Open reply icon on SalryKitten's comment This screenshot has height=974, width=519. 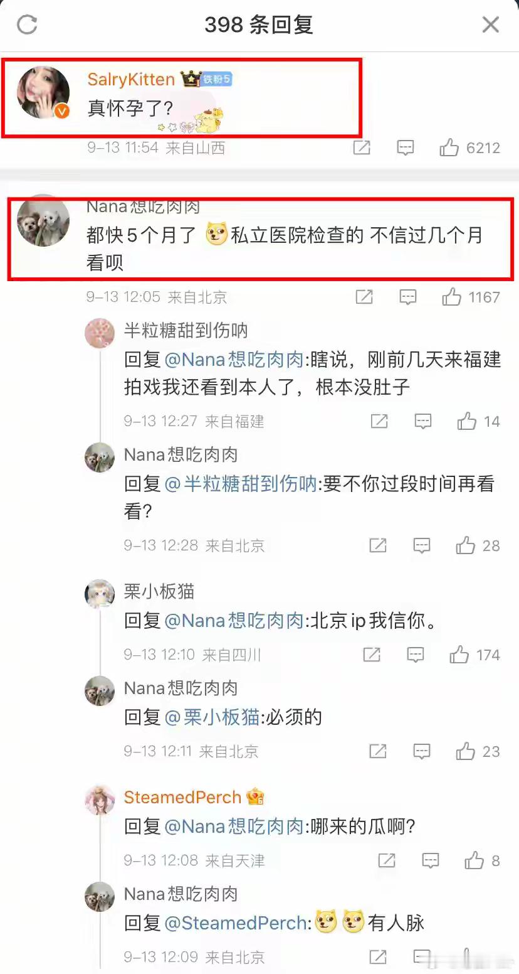click(x=406, y=148)
